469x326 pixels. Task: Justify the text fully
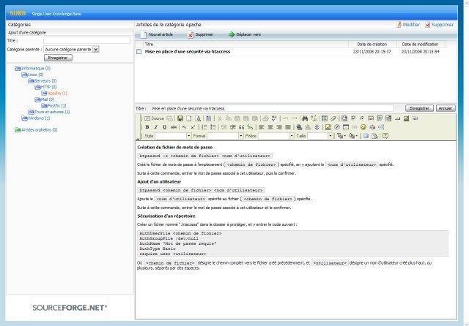pyautogui.click(x=288, y=127)
